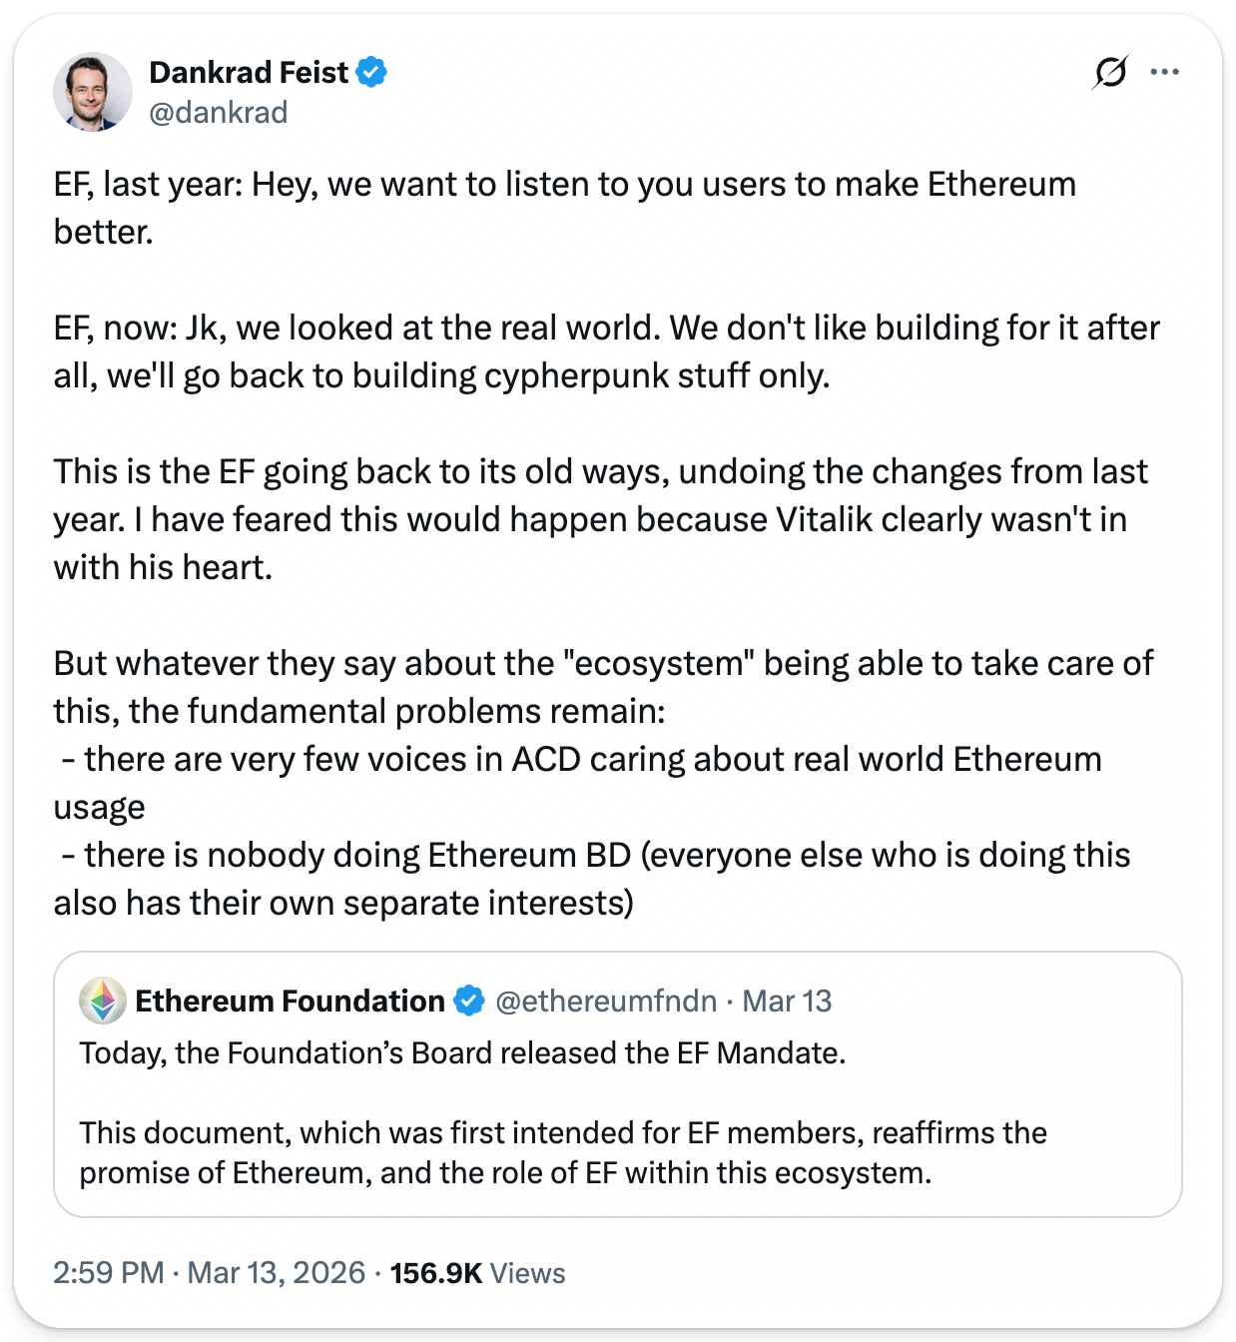Image resolution: width=1236 pixels, height=1342 pixels.
Task: Click the "EF, last year" opening paragraph
Action: [x=565, y=208]
